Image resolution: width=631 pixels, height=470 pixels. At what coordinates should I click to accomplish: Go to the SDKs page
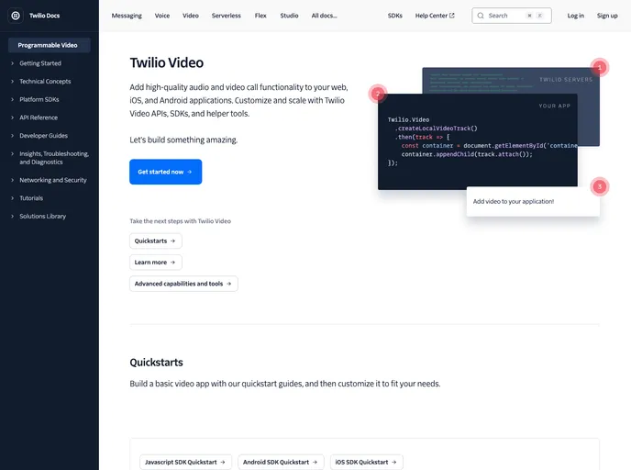coord(394,16)
